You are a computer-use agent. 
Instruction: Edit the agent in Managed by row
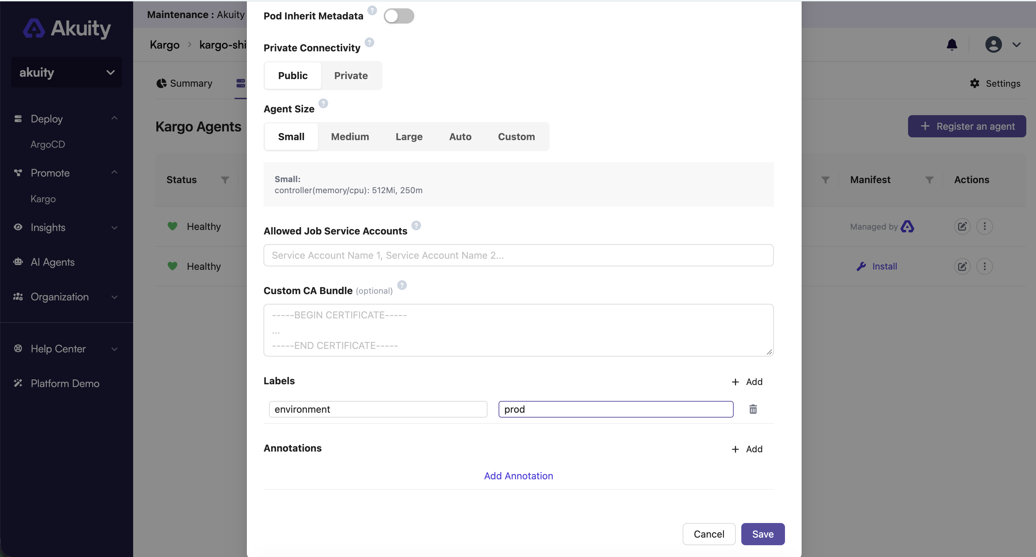click(962, 226)
